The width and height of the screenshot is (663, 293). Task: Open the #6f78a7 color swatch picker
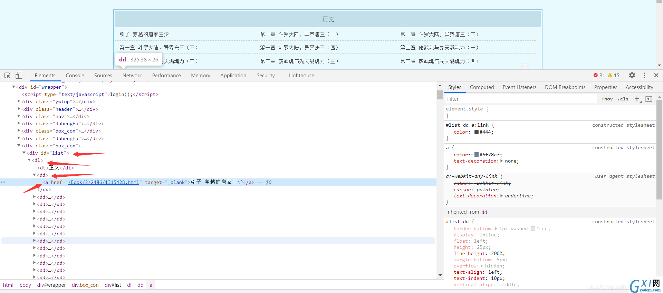[x=477, y=155]
